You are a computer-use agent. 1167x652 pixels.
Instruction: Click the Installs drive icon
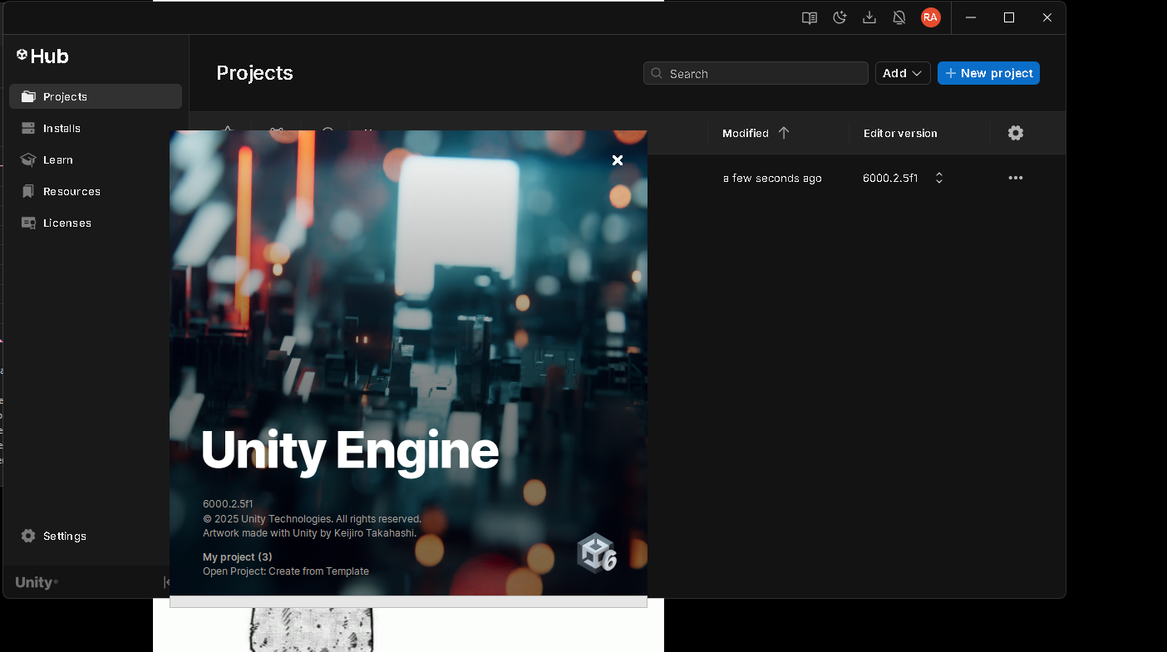pos(29,128)
